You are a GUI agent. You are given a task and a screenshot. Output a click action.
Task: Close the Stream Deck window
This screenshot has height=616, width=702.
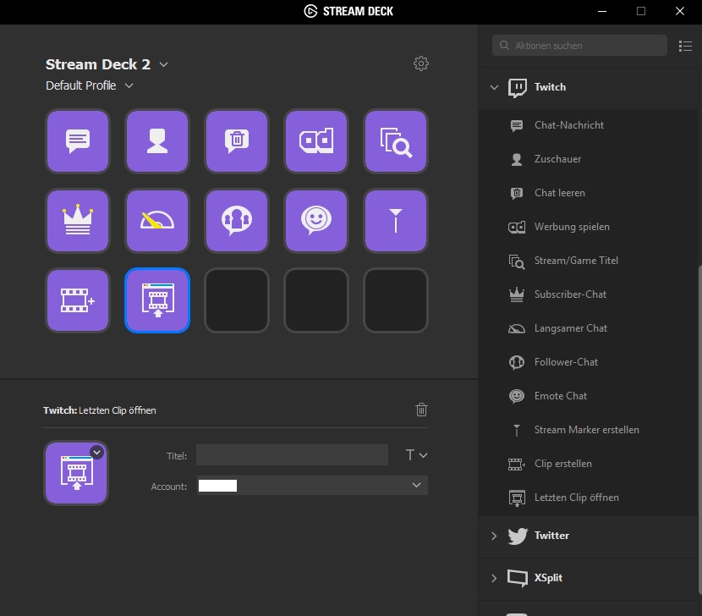(x=680, y=11)
